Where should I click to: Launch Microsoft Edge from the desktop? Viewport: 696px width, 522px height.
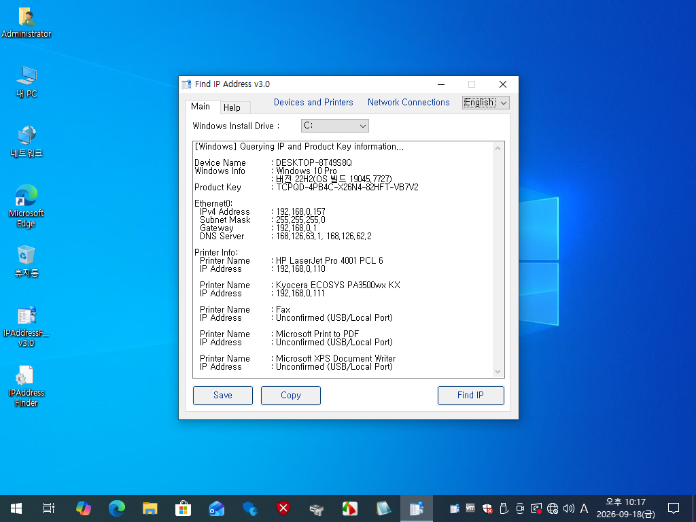pyautogui.click(x=27, y=206)
